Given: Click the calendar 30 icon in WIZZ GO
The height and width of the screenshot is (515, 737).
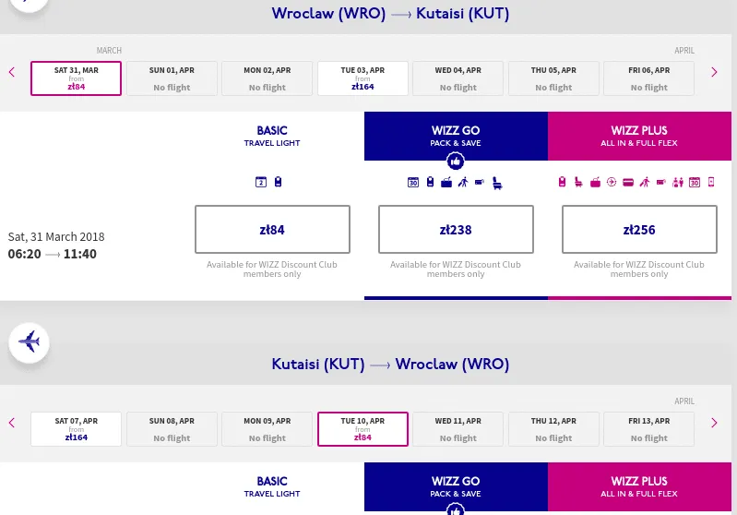Looking at the screenshot, I should tap(413, 183).
